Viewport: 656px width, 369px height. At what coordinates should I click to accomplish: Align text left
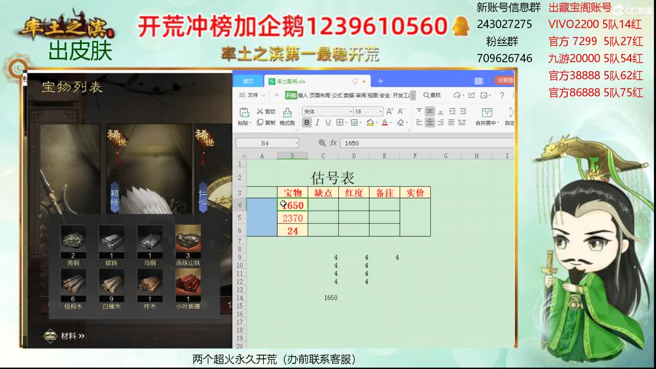click(419, 122)
